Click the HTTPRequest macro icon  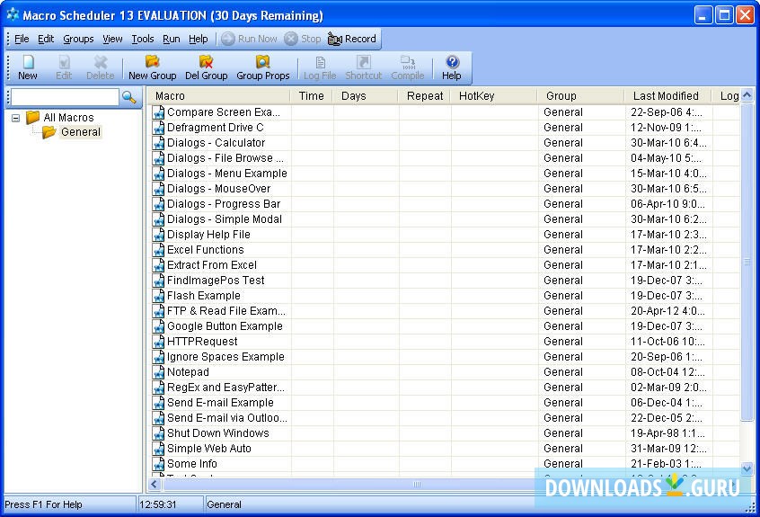[158, 342]
